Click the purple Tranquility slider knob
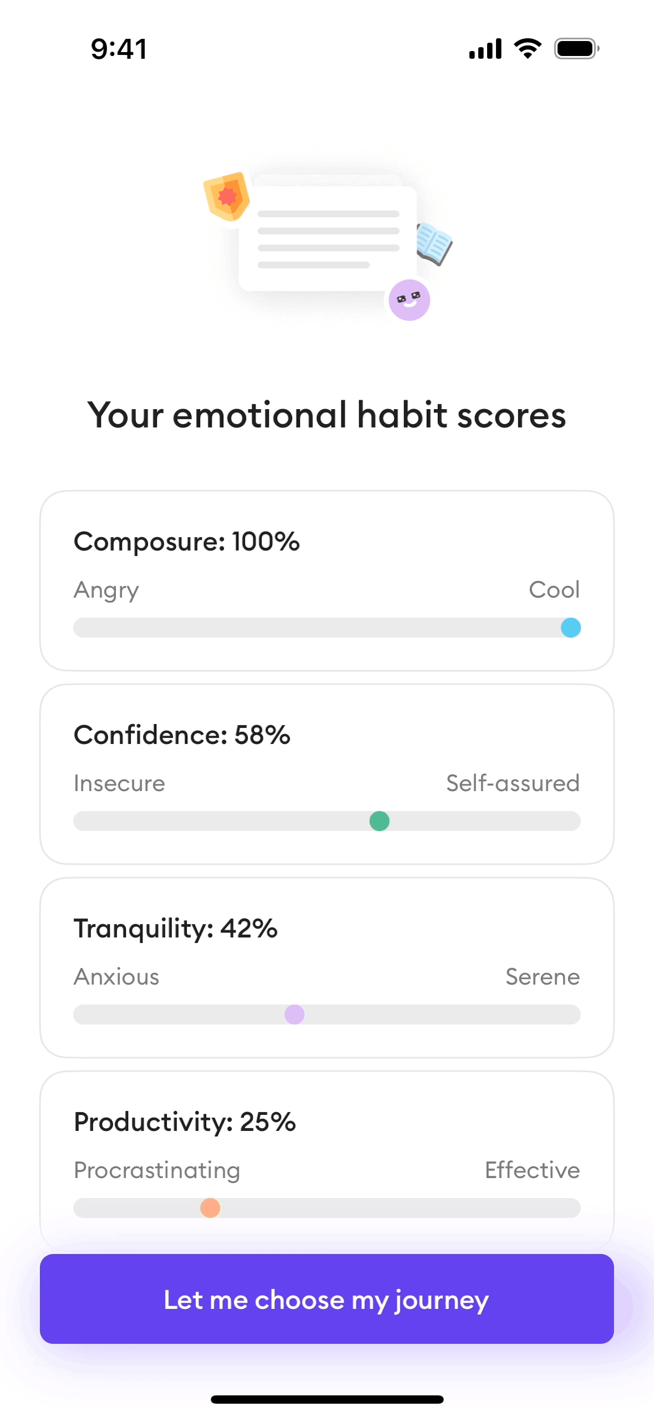The height and width of the screenshot is (1417, 654). click(x=294, y=1015)
